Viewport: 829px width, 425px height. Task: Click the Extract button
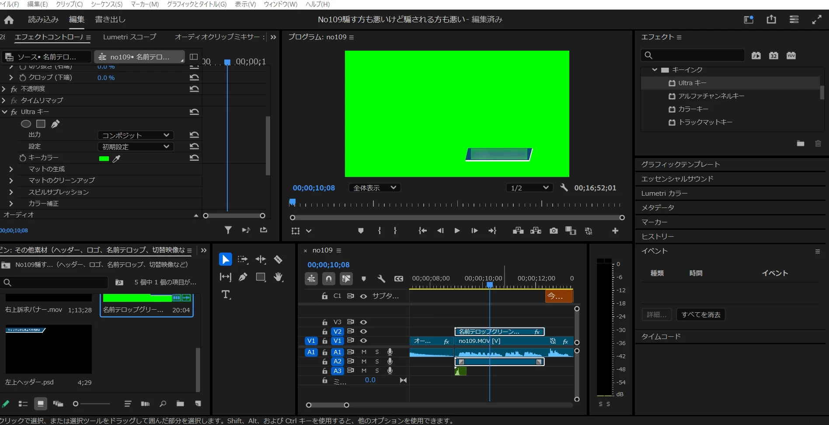pos(536,231)
